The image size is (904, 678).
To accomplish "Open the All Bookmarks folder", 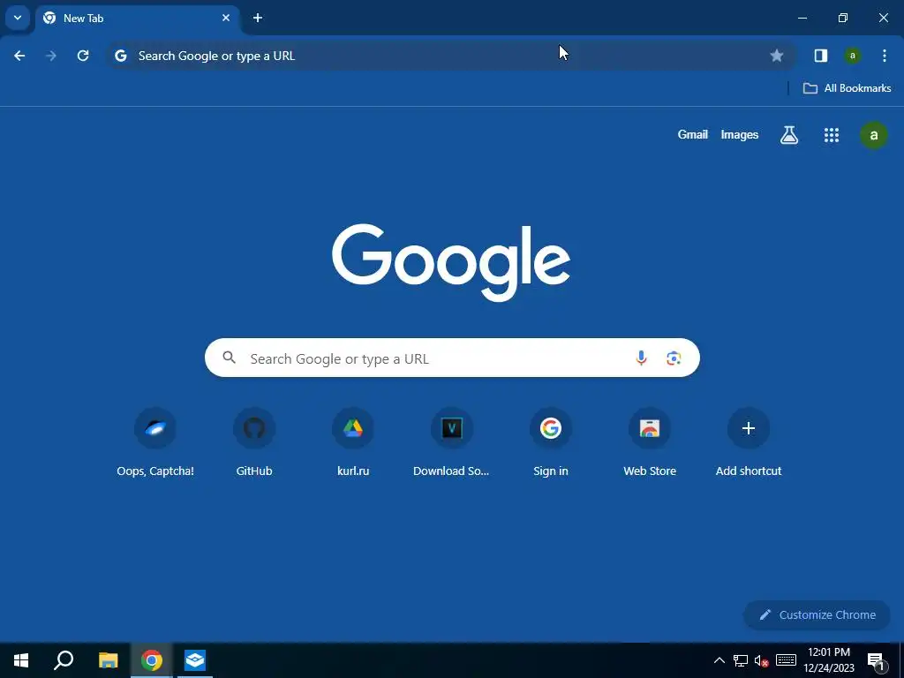I will click(847, 88).
